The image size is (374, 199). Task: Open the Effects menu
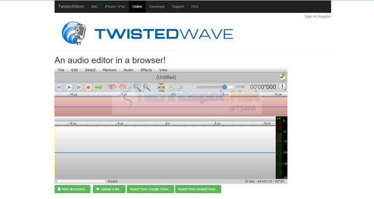point(146,70)
